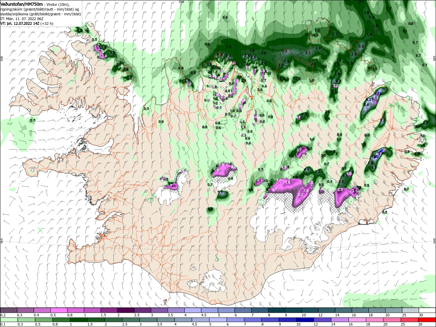
Task: Click the white 30 mm snow legend swatch
Action: coord(427,310)
